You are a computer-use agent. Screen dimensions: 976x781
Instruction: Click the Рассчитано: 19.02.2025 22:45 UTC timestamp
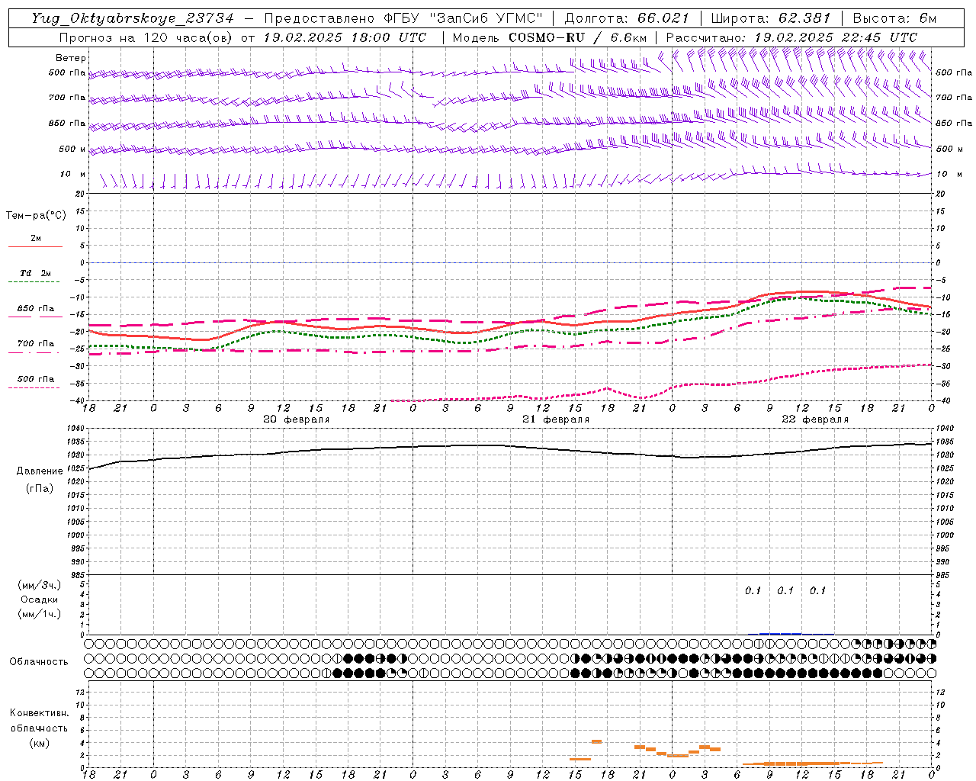tap(791, 37)
